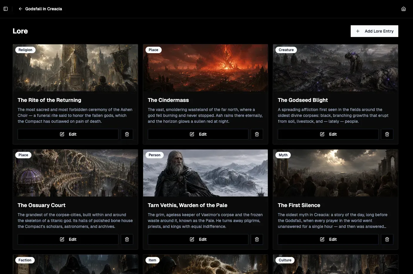Click the Religion tag badge
Screen dimensions: 413x274
[x=25, y=50]
